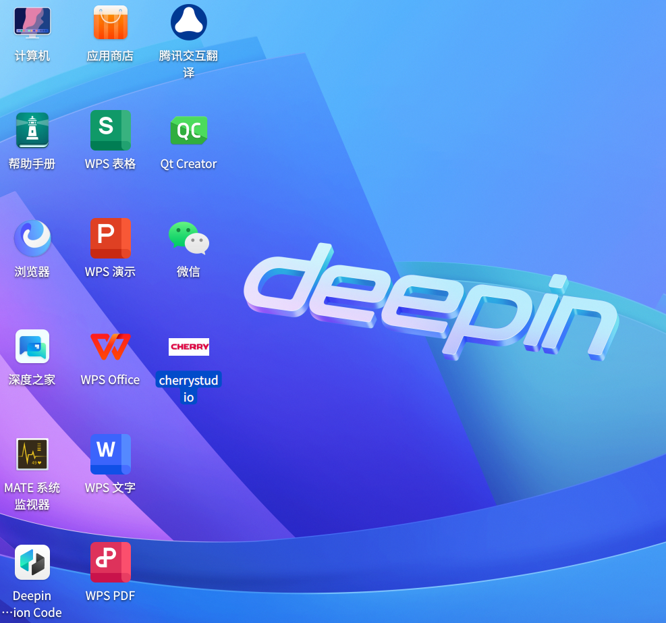Click the "微信" label text
The width and height of the screenshot is (666, 623).
[188, 271]
